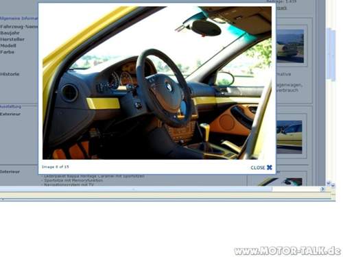Open the yellow car rear-view thumbnail
Viewport: 343px width, 257px height.
coord(290,46)
